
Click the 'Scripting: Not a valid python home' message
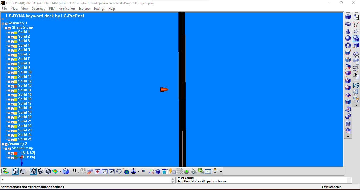[x=202, y=181]
